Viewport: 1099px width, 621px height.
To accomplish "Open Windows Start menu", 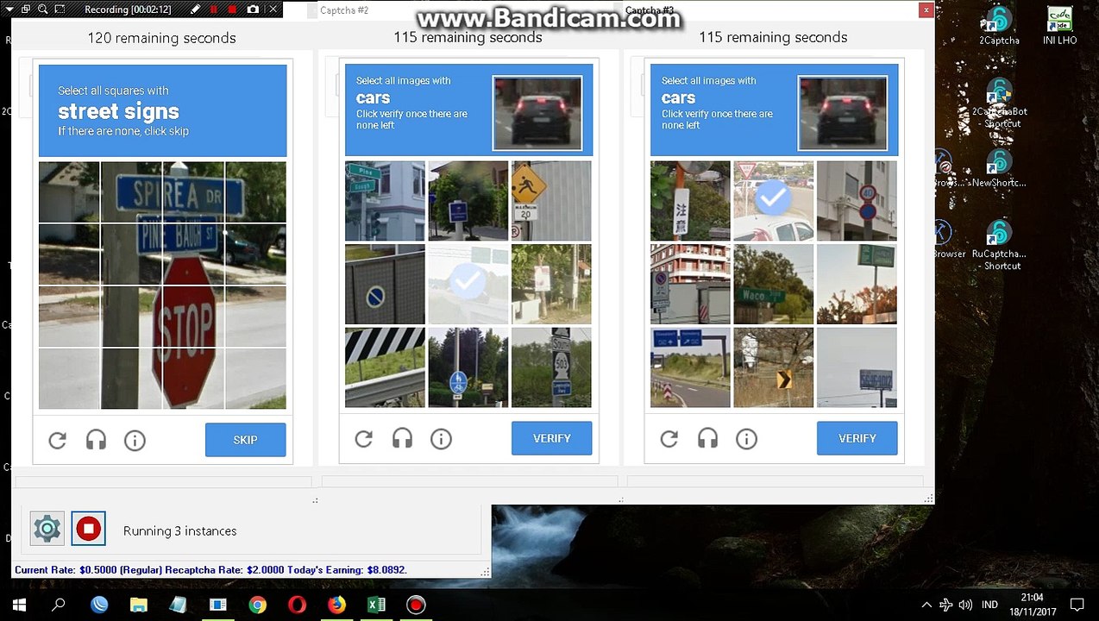I will [19, 605].
